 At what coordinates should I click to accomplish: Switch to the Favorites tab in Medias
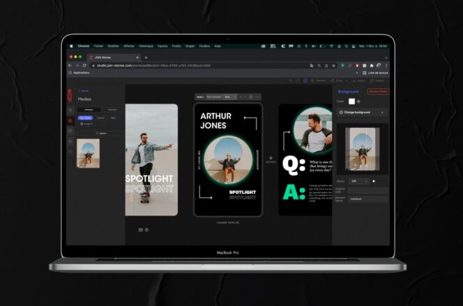coord(112,110)
